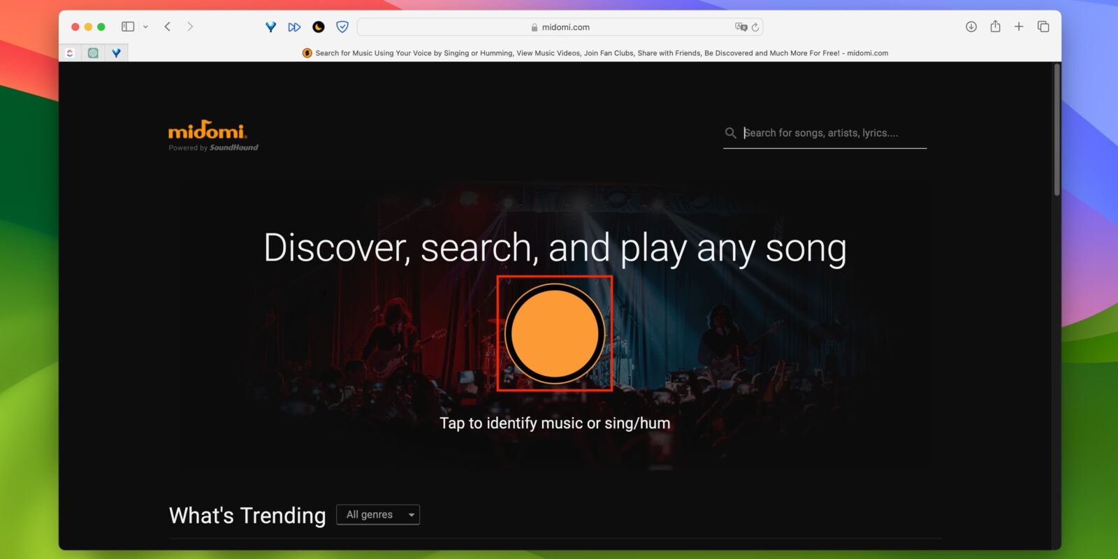
Task: Open a new tab with plus icon
Action: (x=1019, y=27)
